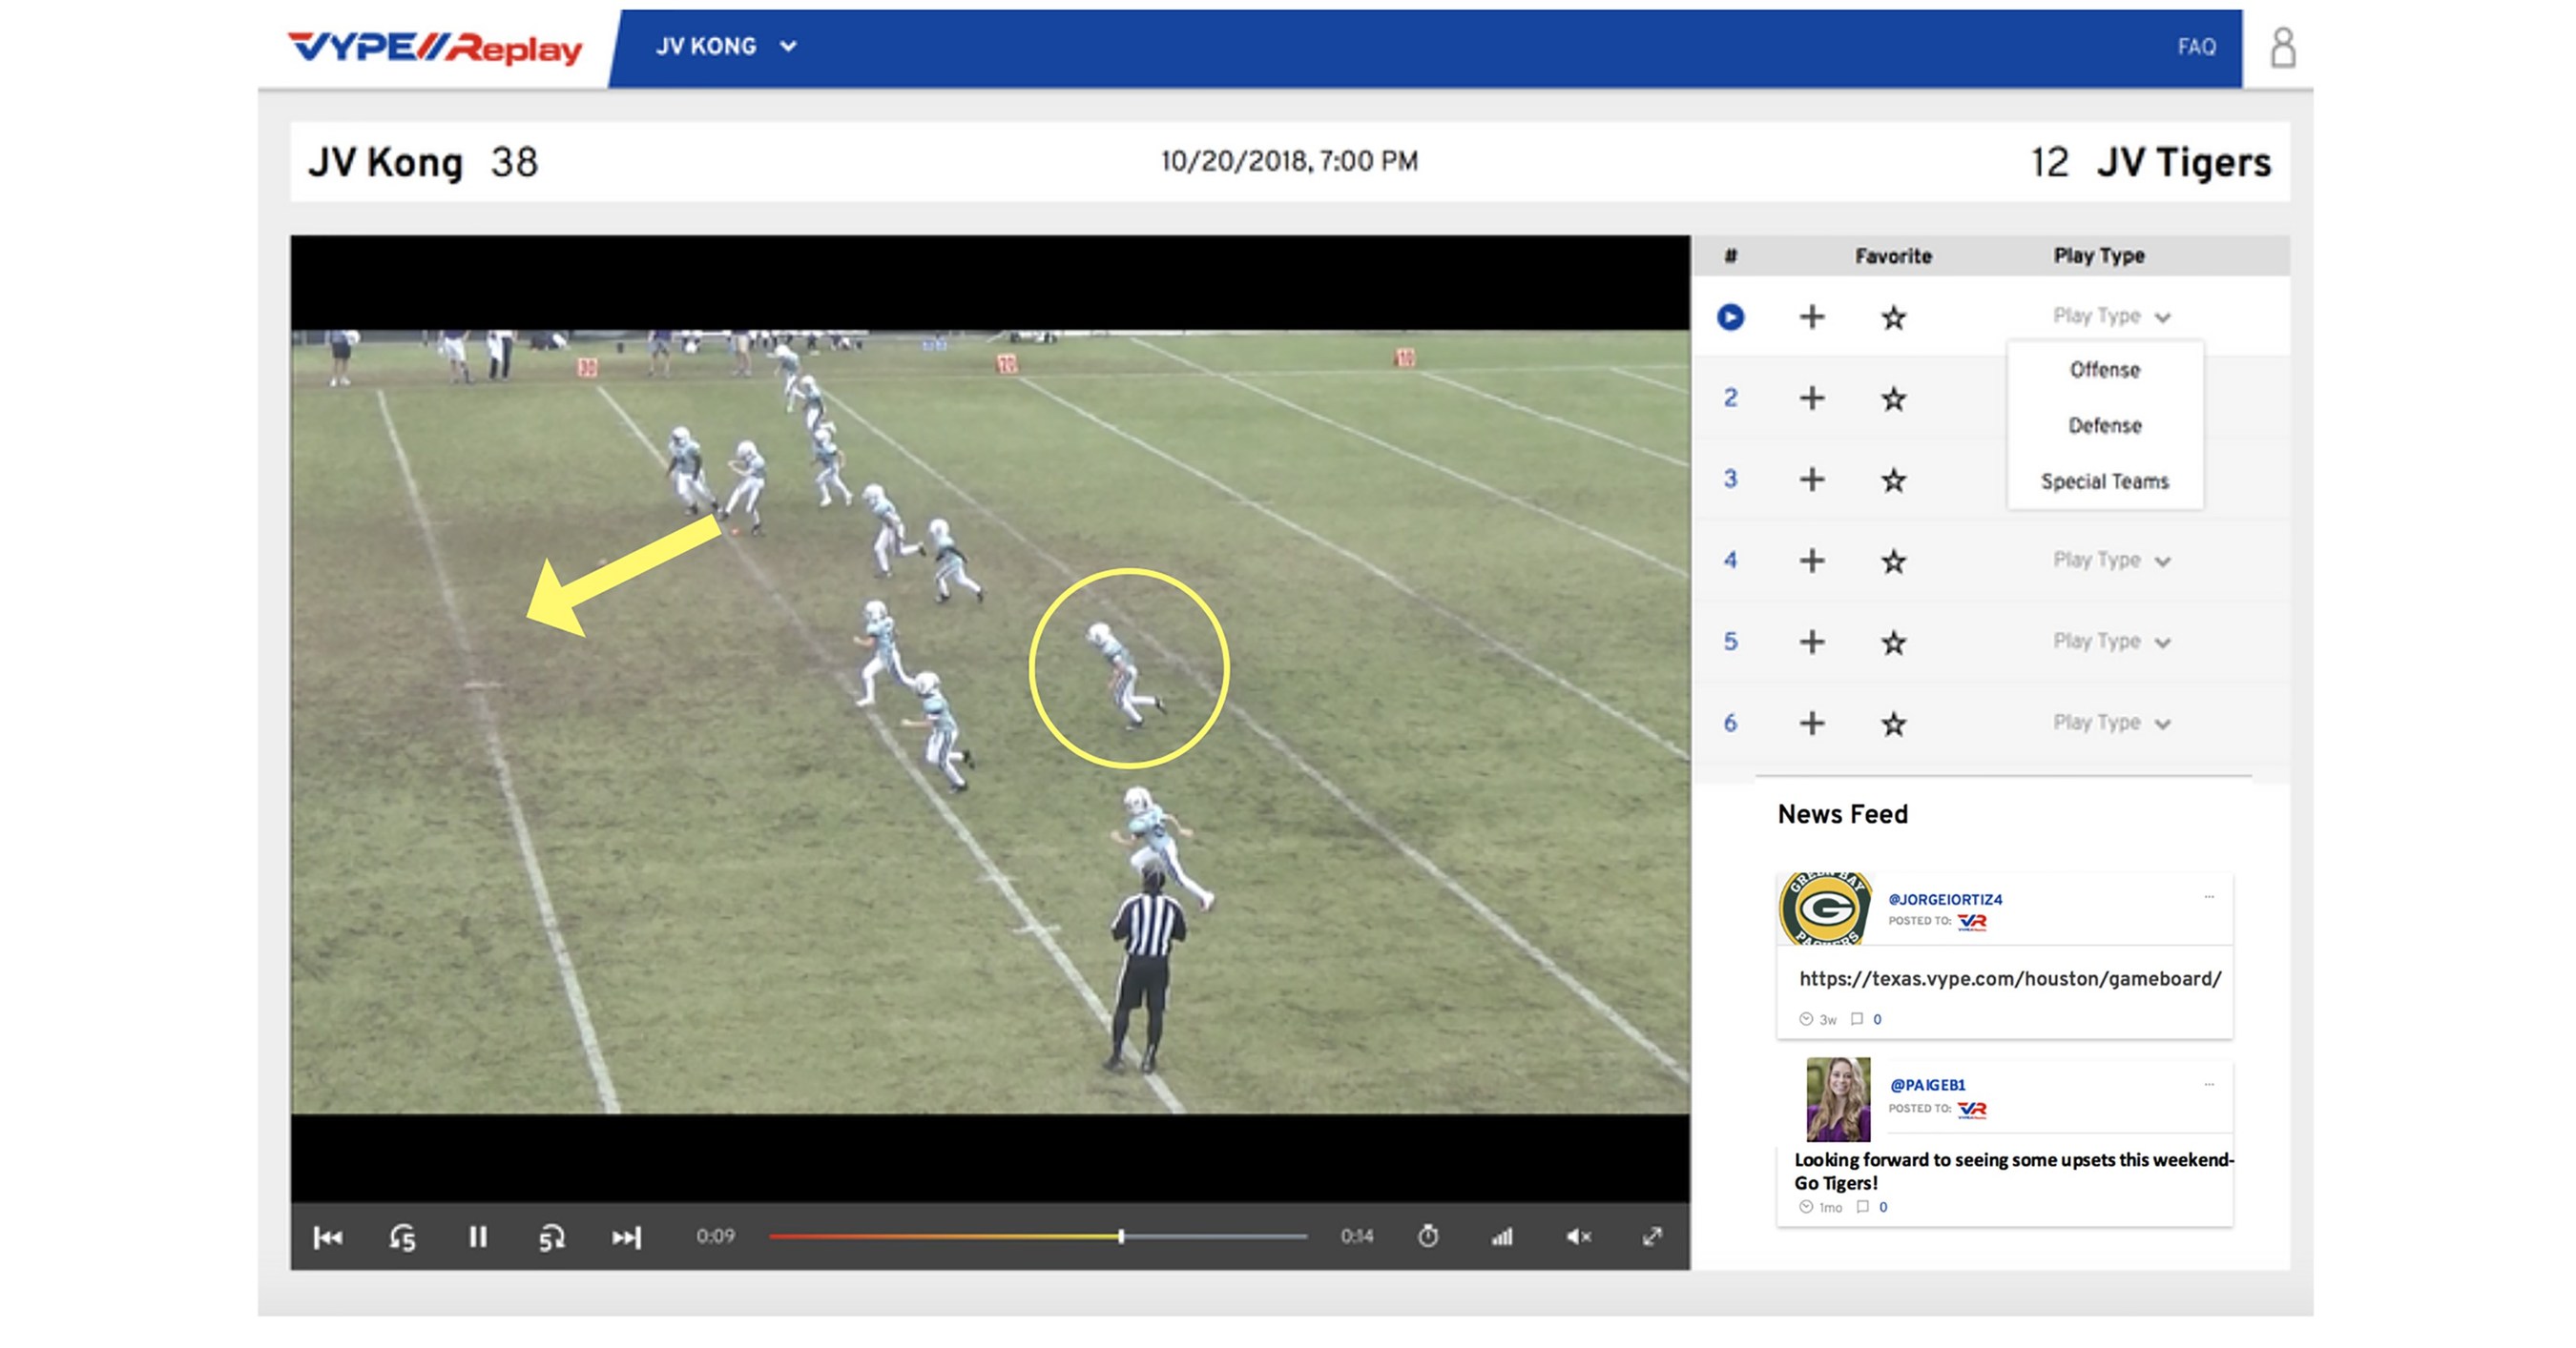
Task: Choose Special Teams play type
Action: [x=2104, y=480]
